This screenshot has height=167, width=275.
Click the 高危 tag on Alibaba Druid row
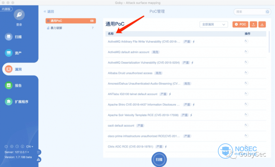158,73
